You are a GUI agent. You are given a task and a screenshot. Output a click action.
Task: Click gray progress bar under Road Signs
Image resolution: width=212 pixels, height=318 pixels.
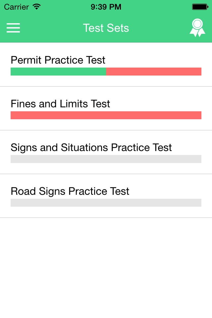[x=106, y=203]
